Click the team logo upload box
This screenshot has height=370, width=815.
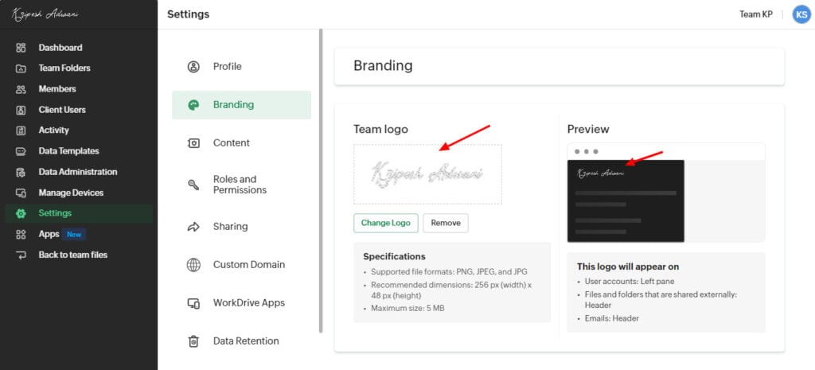click(x=427, y=174)
